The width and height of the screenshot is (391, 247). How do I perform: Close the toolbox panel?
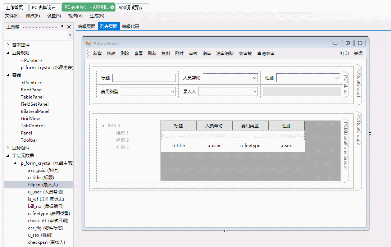pos(69,27)
